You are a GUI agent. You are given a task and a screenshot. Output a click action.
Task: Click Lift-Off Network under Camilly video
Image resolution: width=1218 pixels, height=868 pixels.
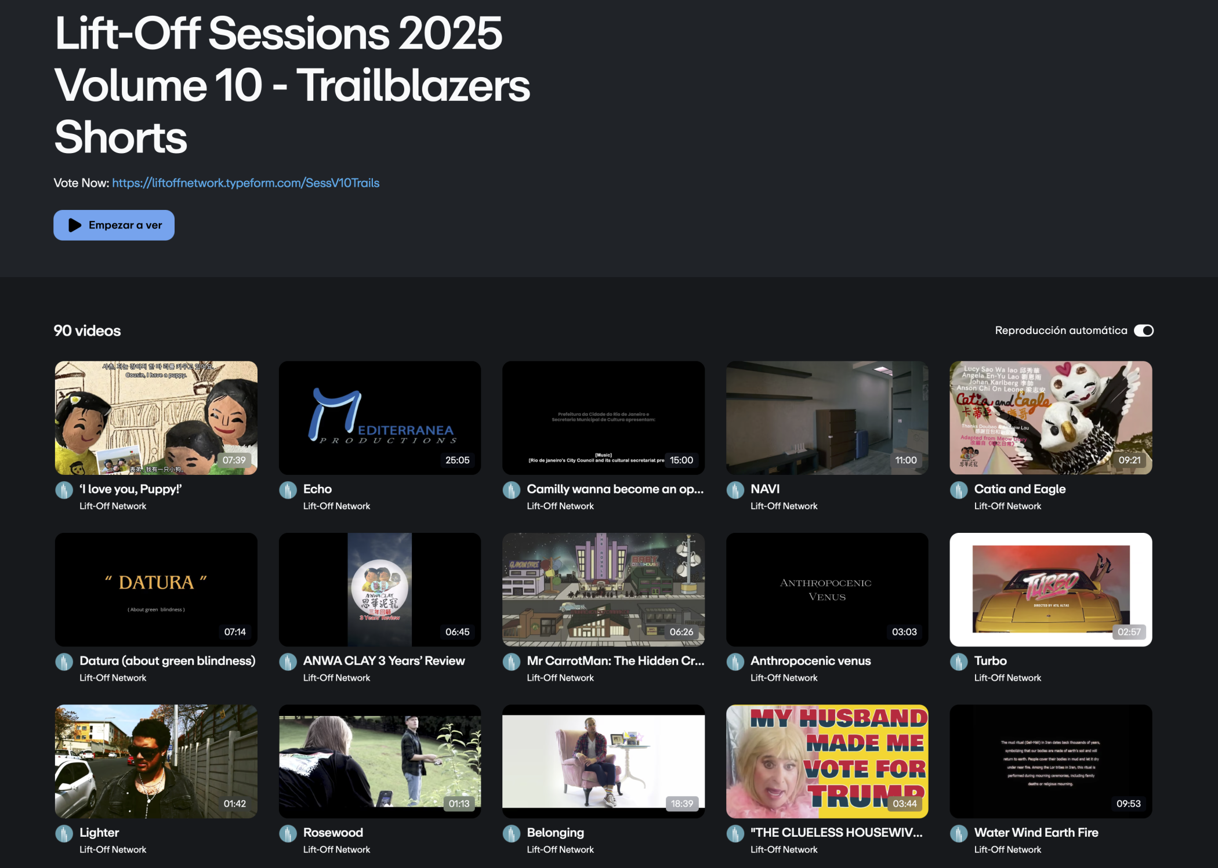[560, 506]
